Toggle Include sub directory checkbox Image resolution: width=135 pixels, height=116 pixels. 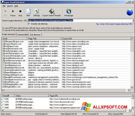29,24
